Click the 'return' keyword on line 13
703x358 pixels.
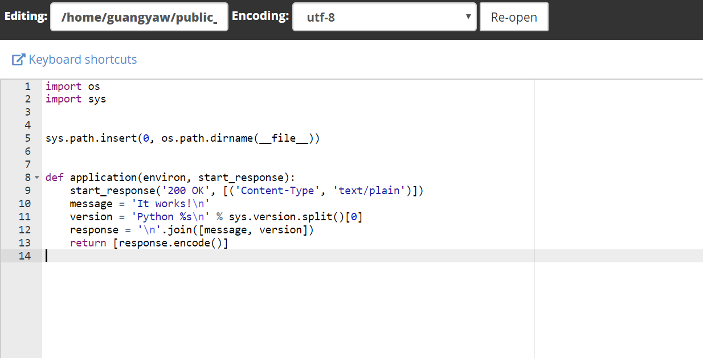[88, 243]
